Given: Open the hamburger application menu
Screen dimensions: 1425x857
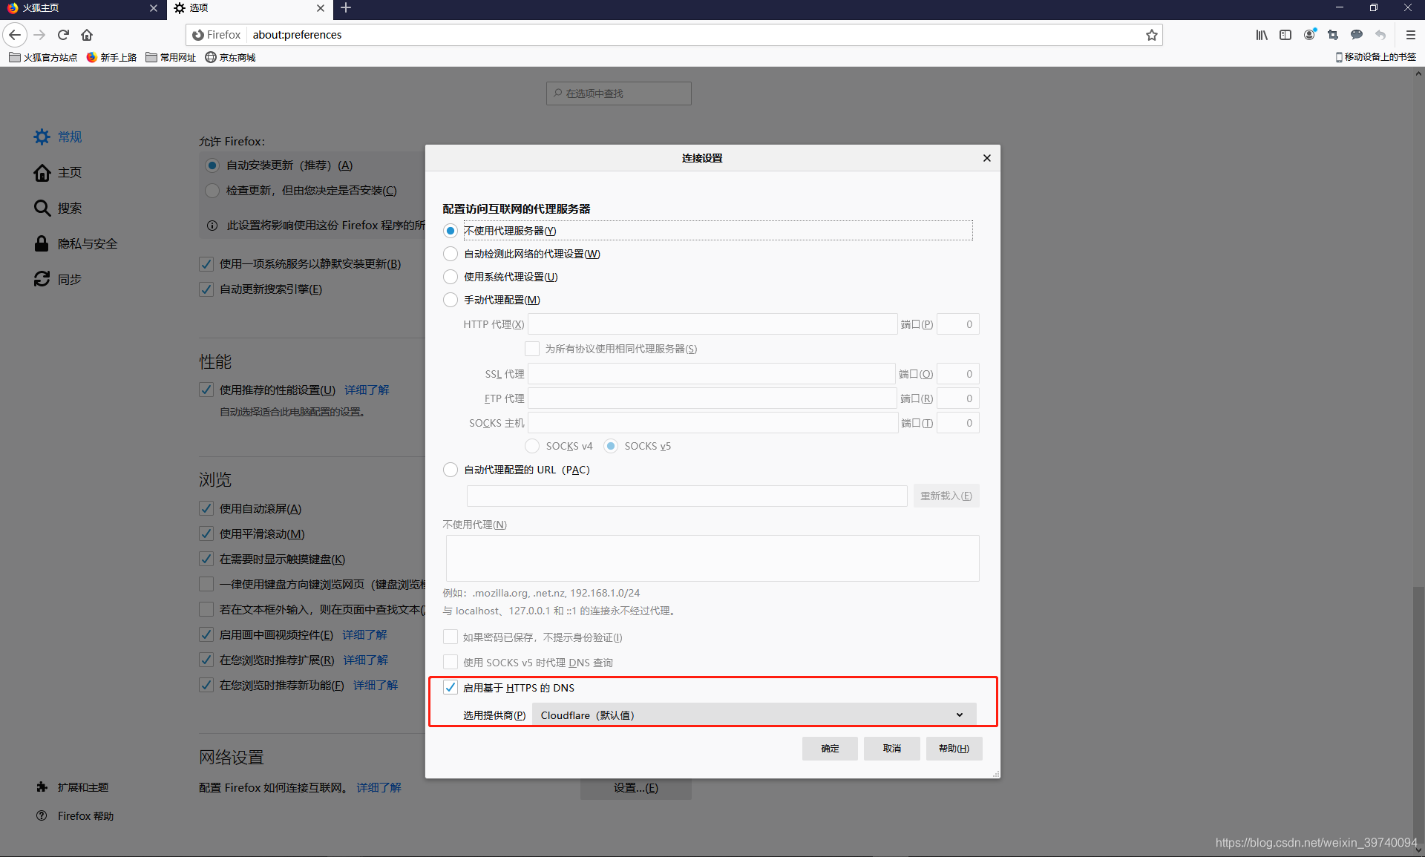Looking at the screenshot, I should pyautogui.click(x=1410, y=35).
